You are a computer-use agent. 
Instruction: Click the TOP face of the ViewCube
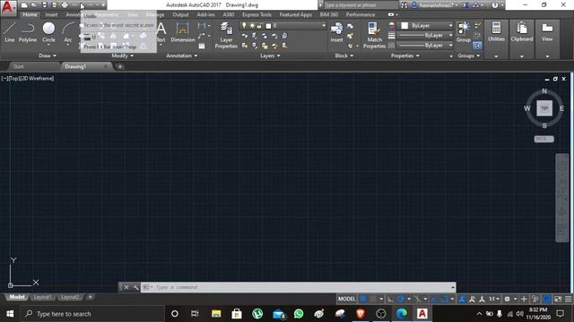click(x=544, y=108)
